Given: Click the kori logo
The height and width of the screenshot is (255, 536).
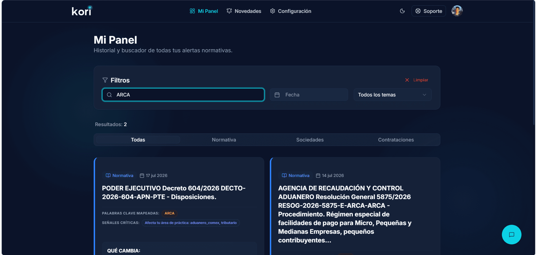Looking at the screenshot, I should point(82,11).
